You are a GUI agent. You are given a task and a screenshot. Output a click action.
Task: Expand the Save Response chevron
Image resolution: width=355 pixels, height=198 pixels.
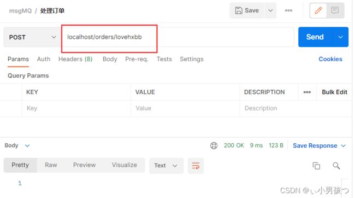pyautogui.click(x=344, y=145)
